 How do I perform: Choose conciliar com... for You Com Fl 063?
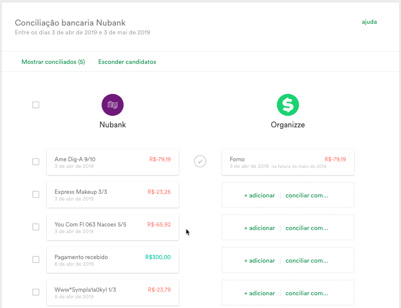tap(306, 228)
